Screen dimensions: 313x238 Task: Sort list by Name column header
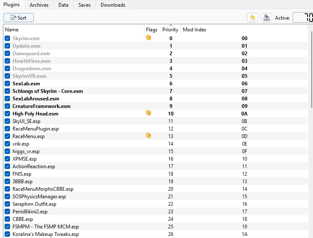(74, 30)
